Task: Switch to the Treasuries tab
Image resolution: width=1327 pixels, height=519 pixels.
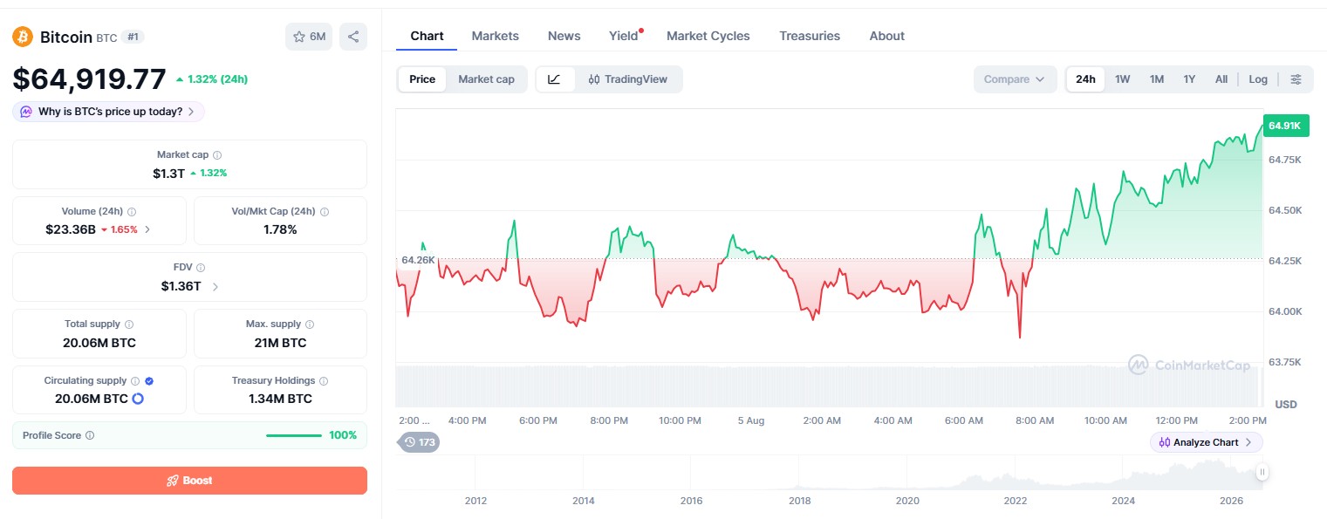Action: click(x=810, y=36)
